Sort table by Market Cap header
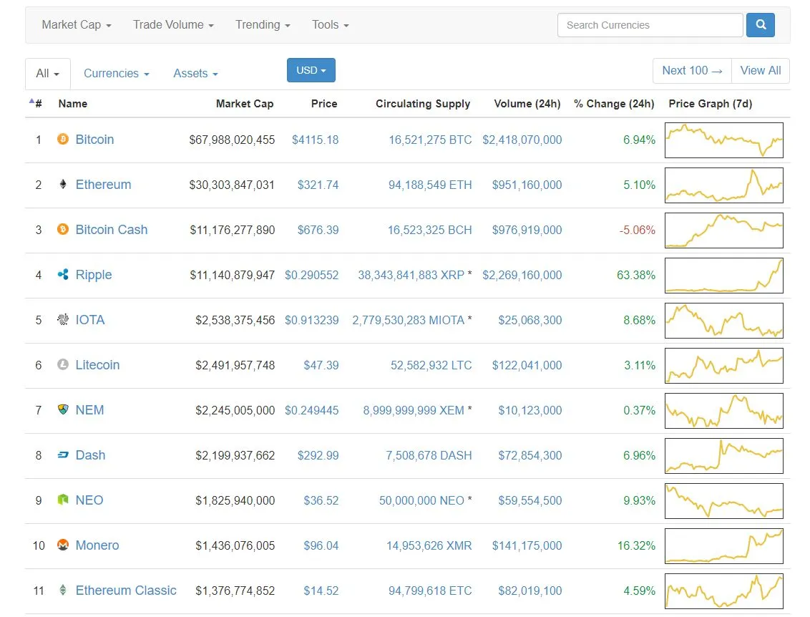 (244, 103)
